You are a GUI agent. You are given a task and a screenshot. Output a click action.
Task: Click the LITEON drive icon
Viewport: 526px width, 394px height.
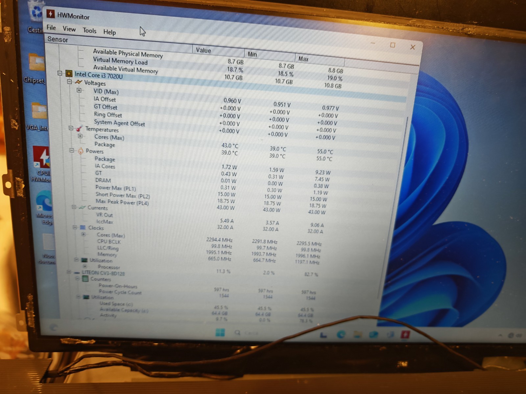pyautogui.click(x=77, y=273)
